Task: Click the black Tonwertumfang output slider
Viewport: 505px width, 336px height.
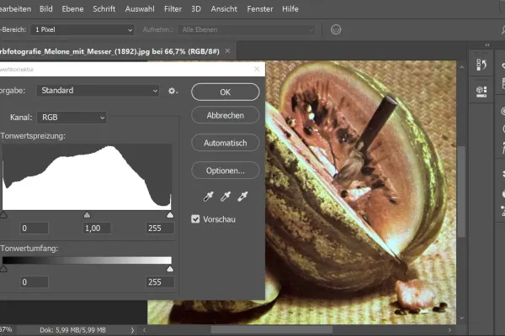Action: tap(3, 269)
